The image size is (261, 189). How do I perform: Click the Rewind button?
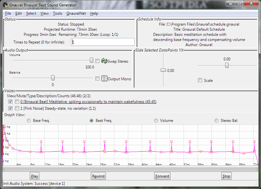(x=98, y=176)
